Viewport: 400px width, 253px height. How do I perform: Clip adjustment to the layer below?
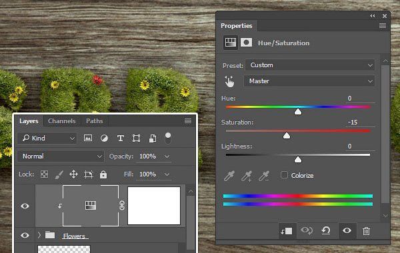click(287, 231)
